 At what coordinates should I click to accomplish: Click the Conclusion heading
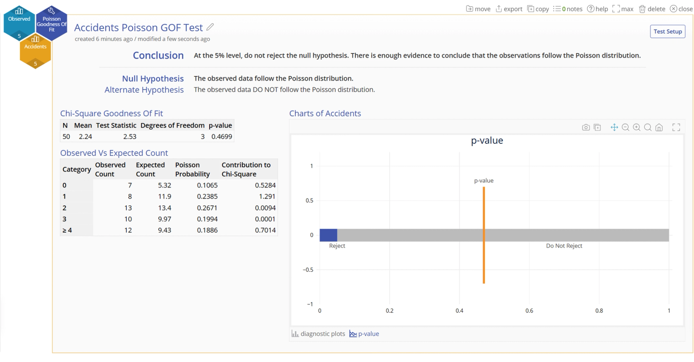(158, 55)
